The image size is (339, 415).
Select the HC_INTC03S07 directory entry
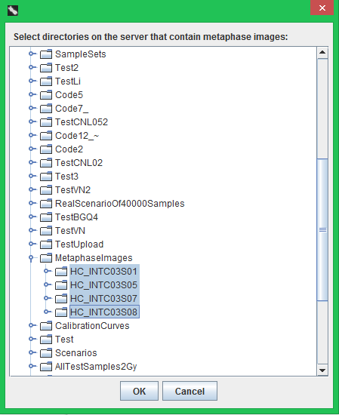point(104,299)
